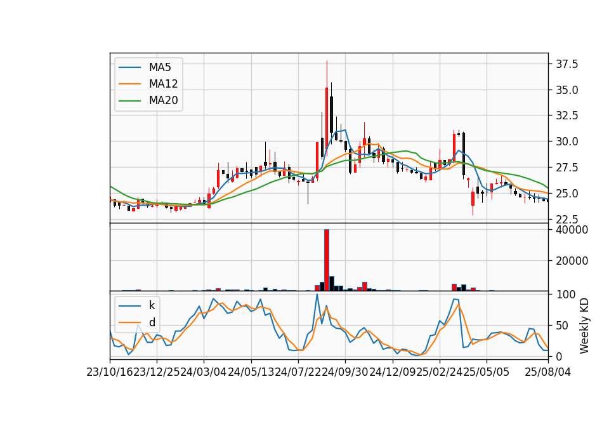Click the 32.5 price axis tick label

click(566, 116)
